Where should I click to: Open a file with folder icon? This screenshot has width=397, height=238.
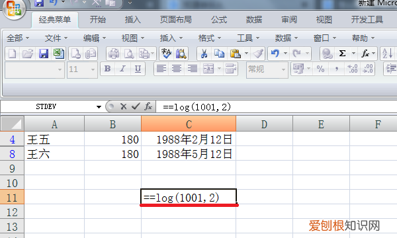28,54
